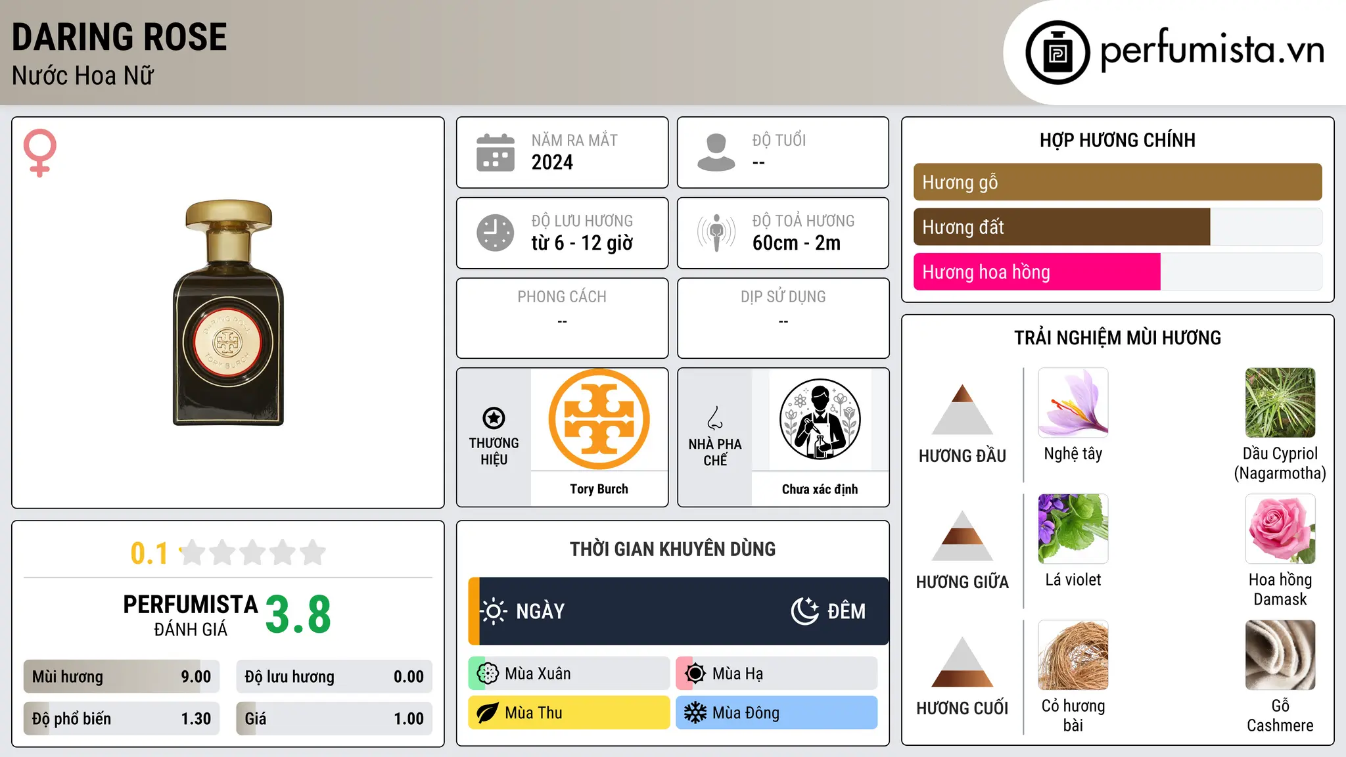1346x757 pixels.
Task: Click the green 3.8 Perfumista score
Action: point(298,614)
